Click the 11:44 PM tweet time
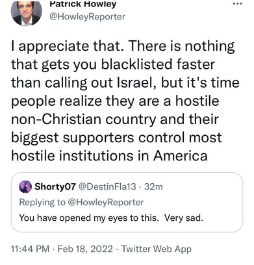The image size is (254, 265). [31, 249]
